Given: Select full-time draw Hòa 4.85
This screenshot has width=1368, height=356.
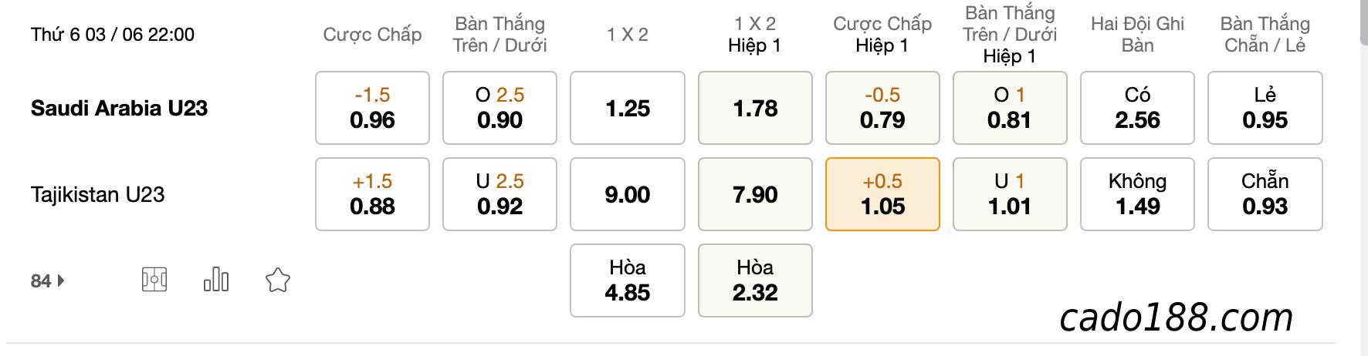Looking at the screenshot, I should (628, 280).
